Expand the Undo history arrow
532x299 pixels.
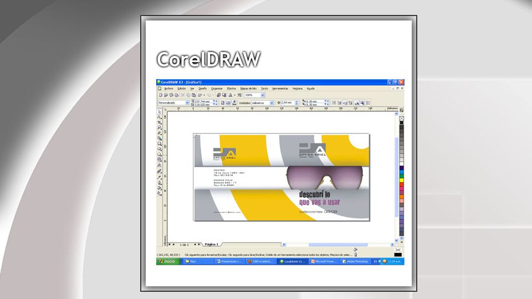click(x=204, y=95)
